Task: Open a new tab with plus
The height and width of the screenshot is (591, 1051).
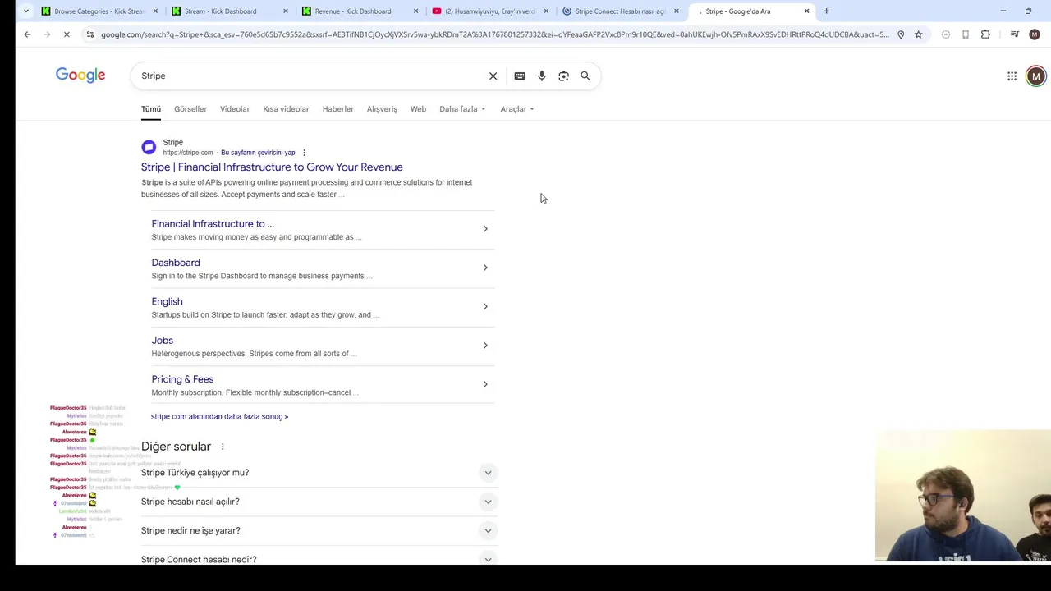Action: (826, 11)
